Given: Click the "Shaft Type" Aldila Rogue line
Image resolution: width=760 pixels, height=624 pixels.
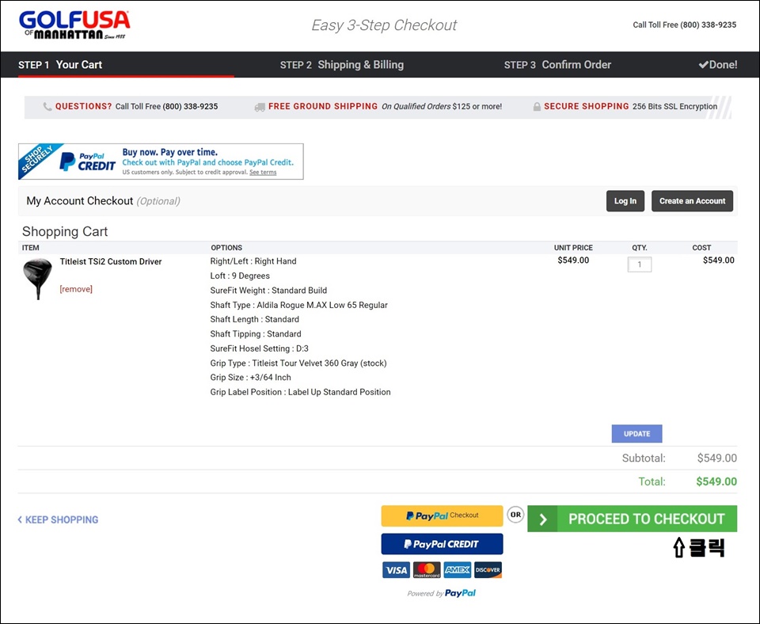Looking at the screenshot, I should (x=299, y=305).
